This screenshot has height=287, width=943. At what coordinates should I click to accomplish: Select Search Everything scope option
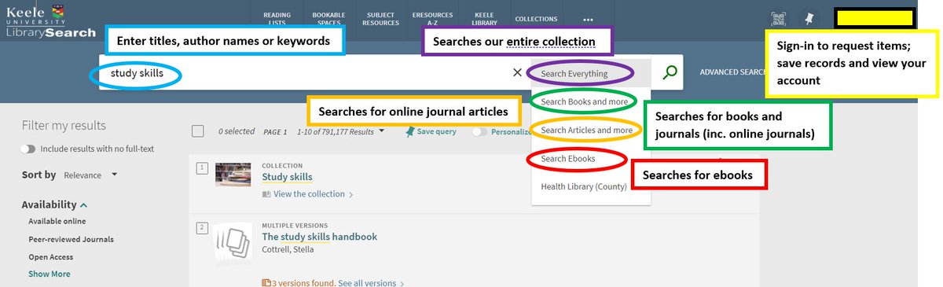[591, 73]
